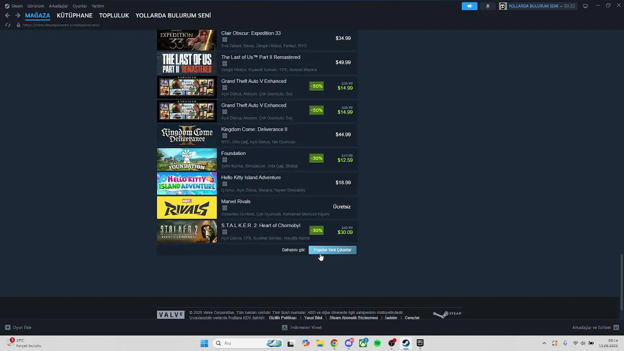Viewport: 624px width, 351px height.
Task: Click the profile avatar image
Action: pyautogui.click(x=503, y=6)
